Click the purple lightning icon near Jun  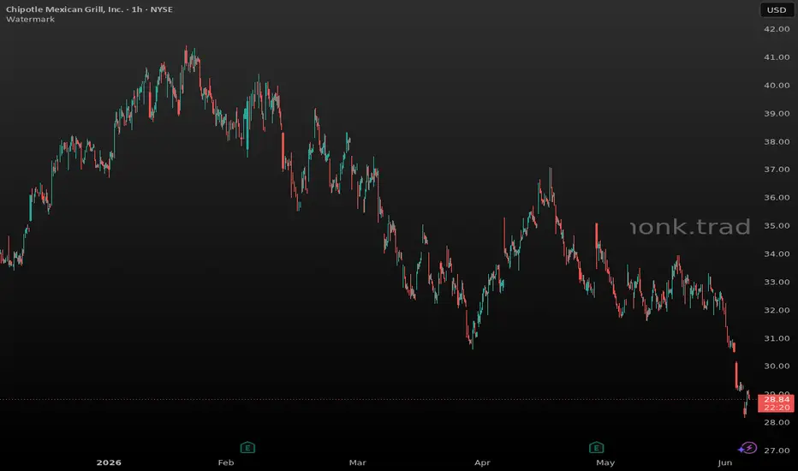[x=747, y=448]
